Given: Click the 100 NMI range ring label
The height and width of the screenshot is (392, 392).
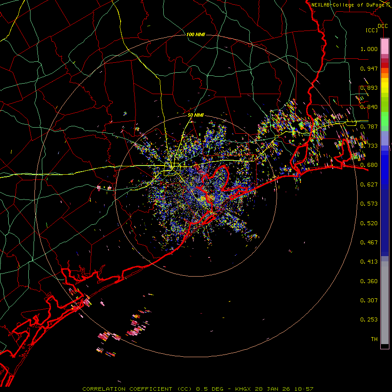Looking at the screenshot, I should click(x=196, y=34).
